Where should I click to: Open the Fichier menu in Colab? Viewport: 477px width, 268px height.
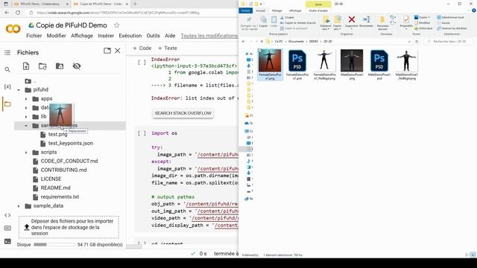click(x=34, y=36)
